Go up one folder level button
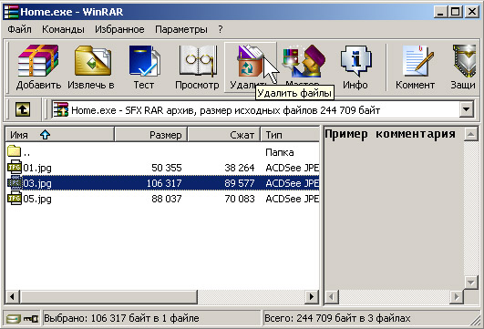Viewport: 484px width, 329px height. click(x=23, y=109)
